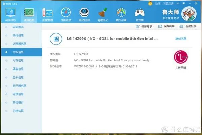Click the 鲁大师 mascot avatar
Screen dimensions: 202x135
point(189,14)
